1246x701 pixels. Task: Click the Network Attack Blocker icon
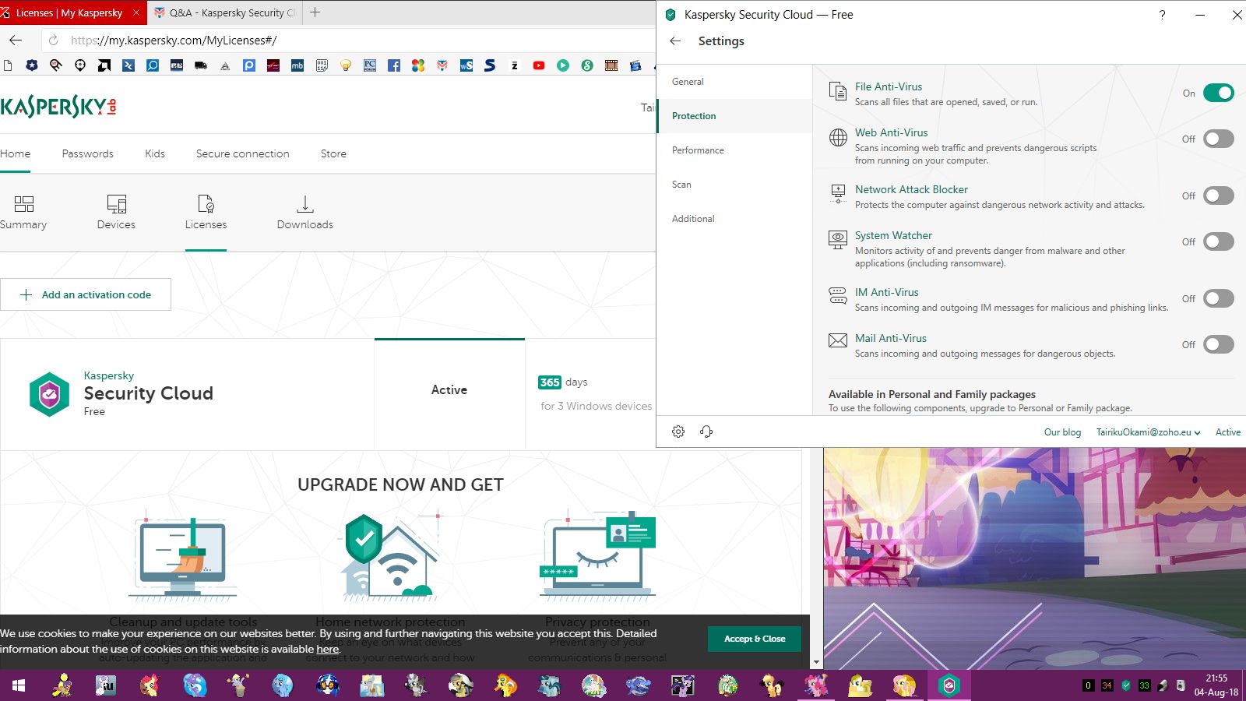pos(838,193)
